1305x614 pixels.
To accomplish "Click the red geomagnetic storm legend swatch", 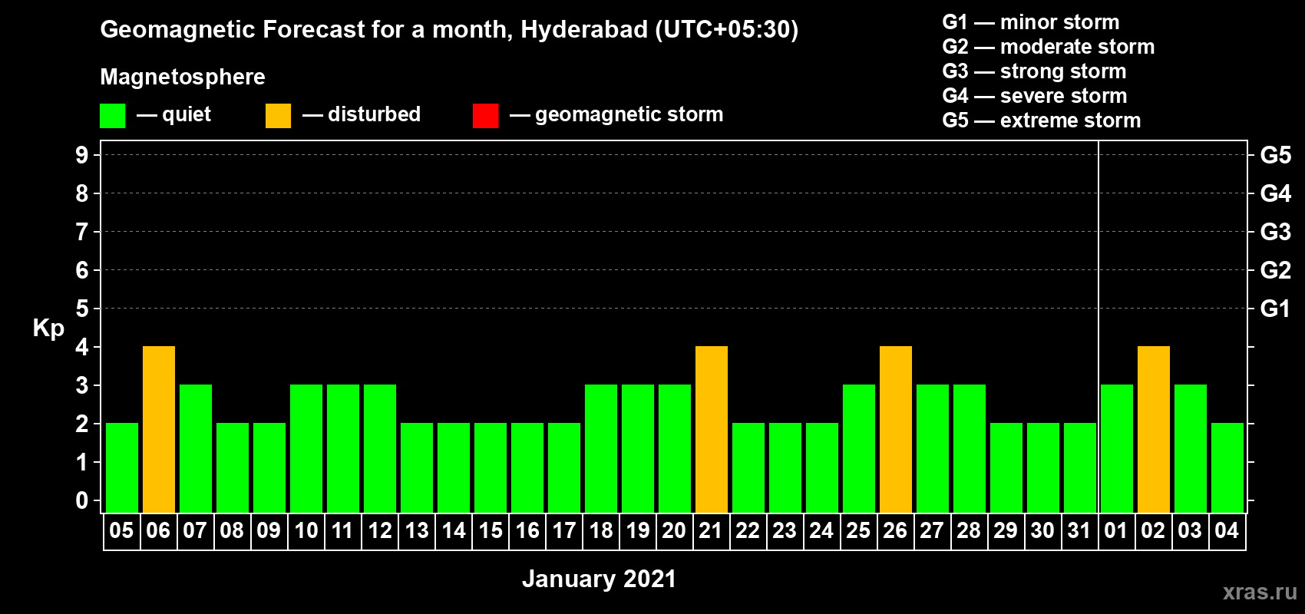I will [x=485, y=116].
